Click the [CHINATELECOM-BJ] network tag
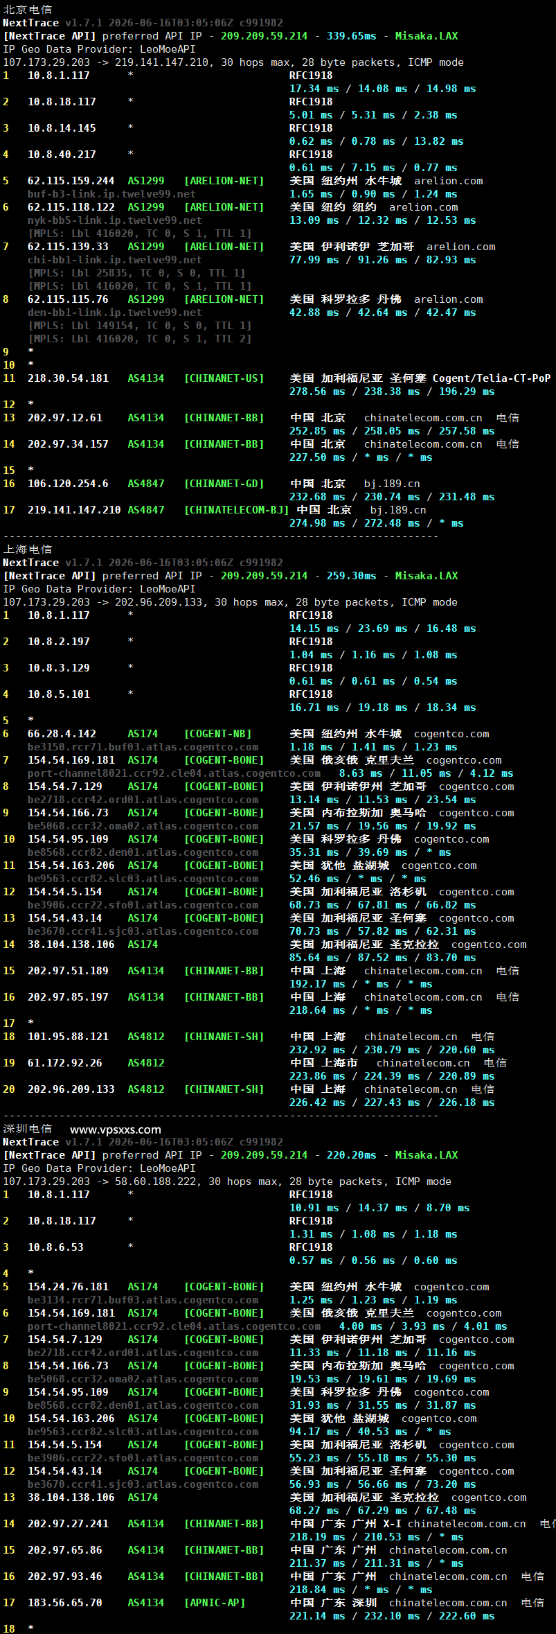 point(236,509)
